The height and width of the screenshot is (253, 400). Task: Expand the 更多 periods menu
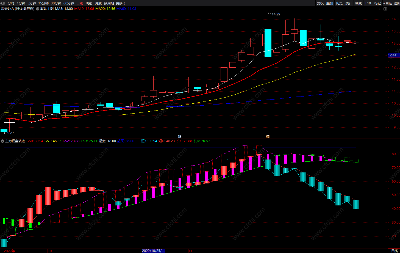point(121,3)
